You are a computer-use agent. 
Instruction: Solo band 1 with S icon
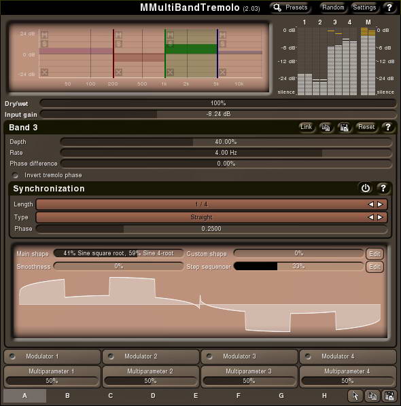(44, 43)
